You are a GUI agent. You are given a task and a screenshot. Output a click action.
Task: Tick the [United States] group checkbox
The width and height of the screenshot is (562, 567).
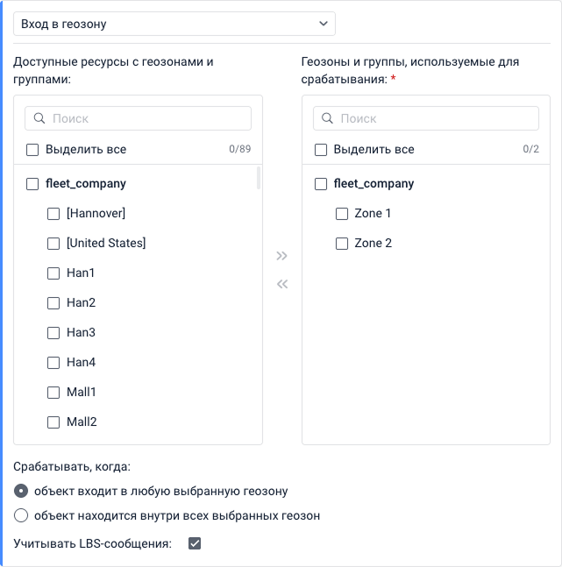(x=53, y=244)
